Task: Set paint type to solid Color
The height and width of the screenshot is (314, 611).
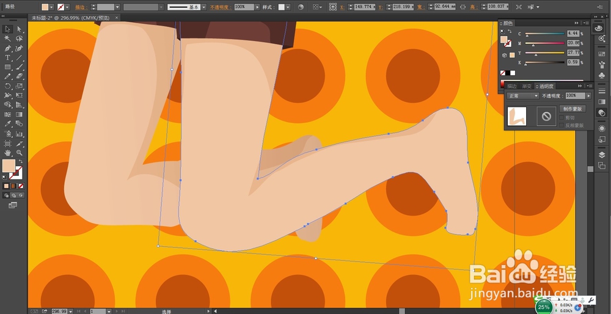Action: (6, 186)
